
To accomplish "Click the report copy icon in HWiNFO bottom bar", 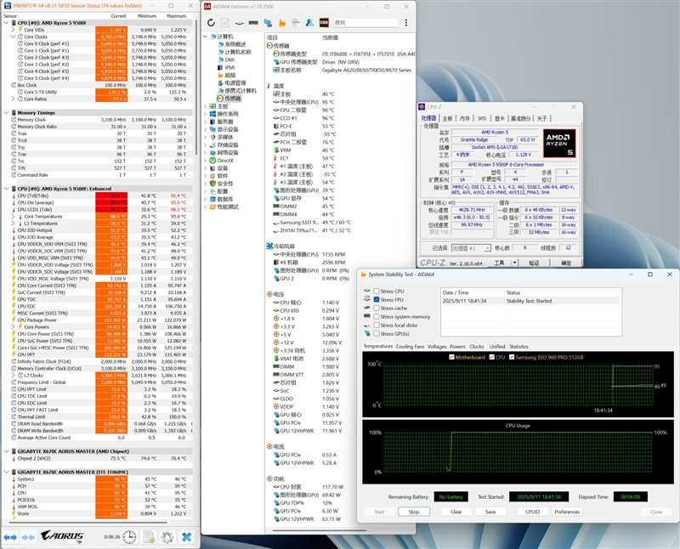I will (x=149, y=536).
